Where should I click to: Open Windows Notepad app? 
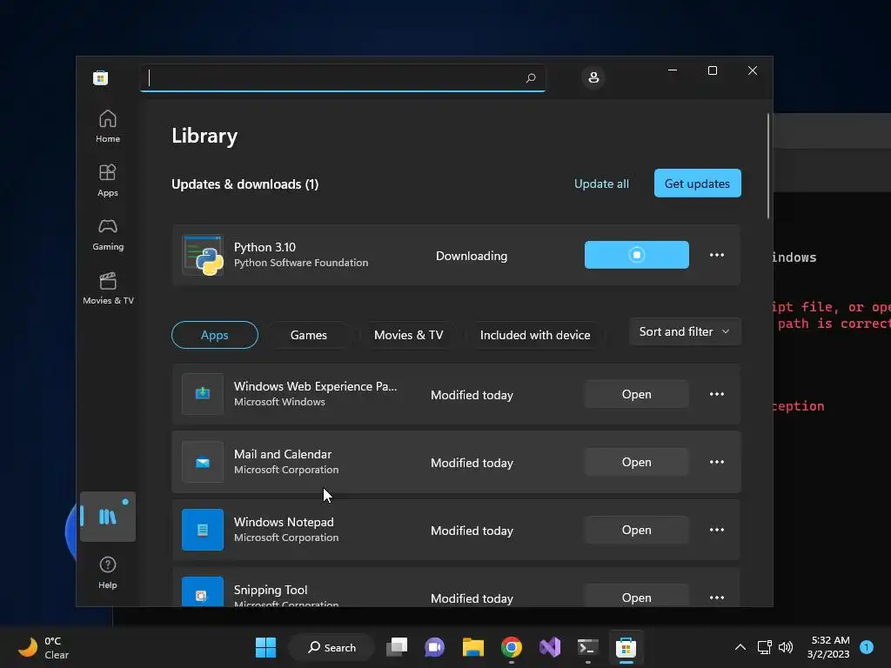[x=636, y=530]
